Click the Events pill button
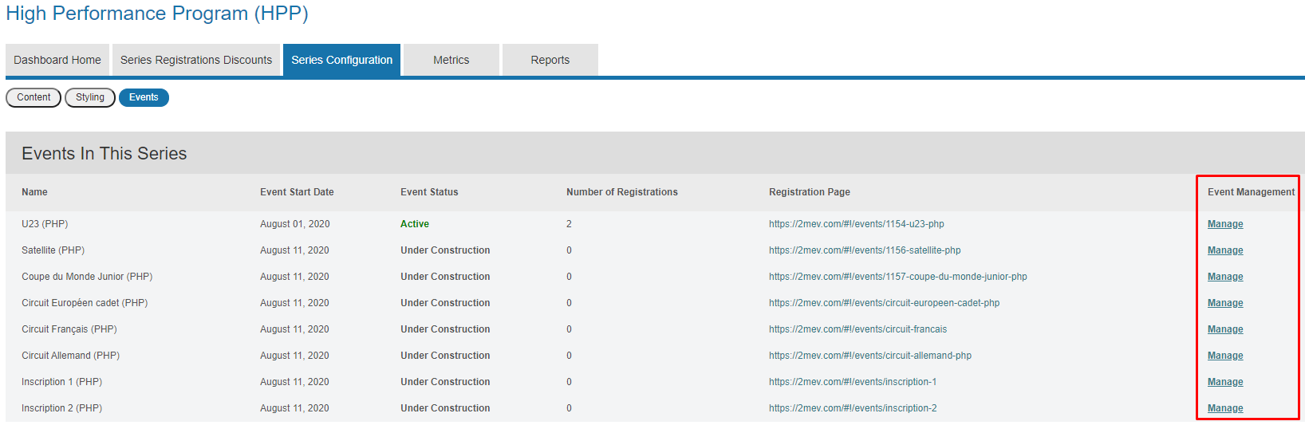 [x=144, y=97]
